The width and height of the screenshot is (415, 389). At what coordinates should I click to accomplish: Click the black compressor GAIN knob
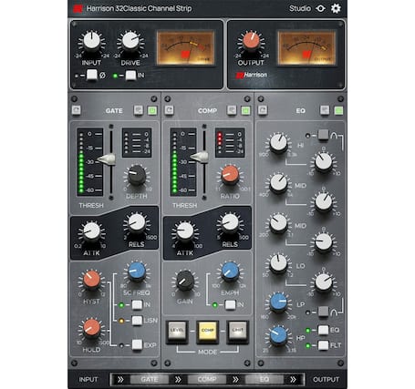185,281
